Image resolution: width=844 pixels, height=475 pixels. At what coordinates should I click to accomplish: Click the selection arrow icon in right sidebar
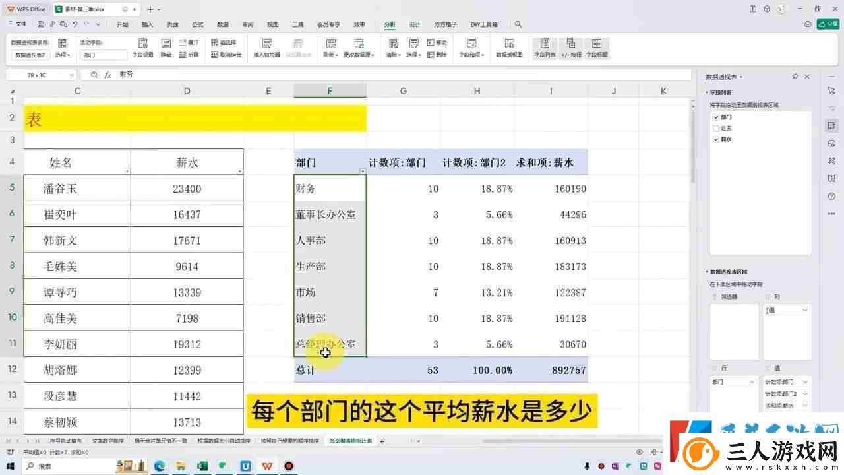(831, 90)
